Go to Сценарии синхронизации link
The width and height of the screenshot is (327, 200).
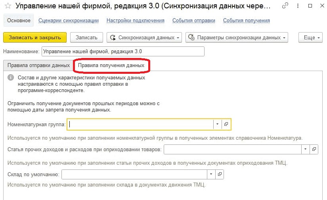pyautogui.click(x=69, y=21)
